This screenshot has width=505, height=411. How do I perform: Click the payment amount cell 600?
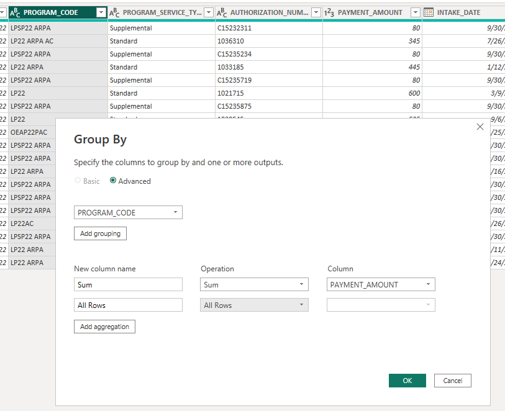[372, 93]
